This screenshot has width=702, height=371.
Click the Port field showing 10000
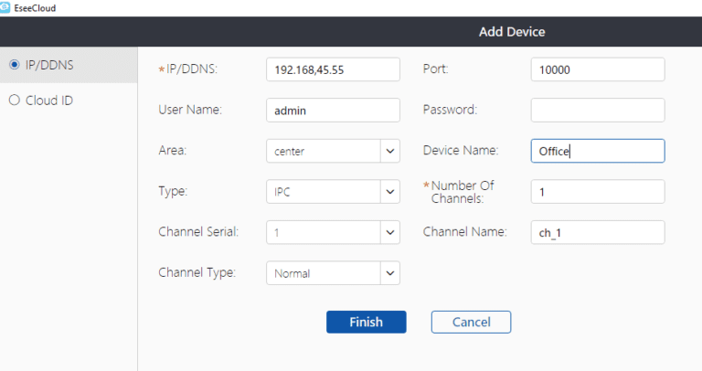pos(597,69)
